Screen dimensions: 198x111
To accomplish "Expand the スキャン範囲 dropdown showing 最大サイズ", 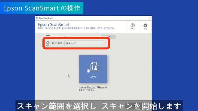I will tap(84, 43).
